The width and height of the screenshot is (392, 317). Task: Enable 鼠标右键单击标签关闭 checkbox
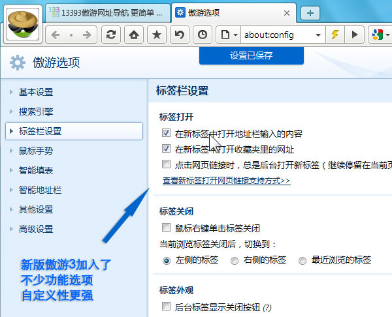(166, 228)
